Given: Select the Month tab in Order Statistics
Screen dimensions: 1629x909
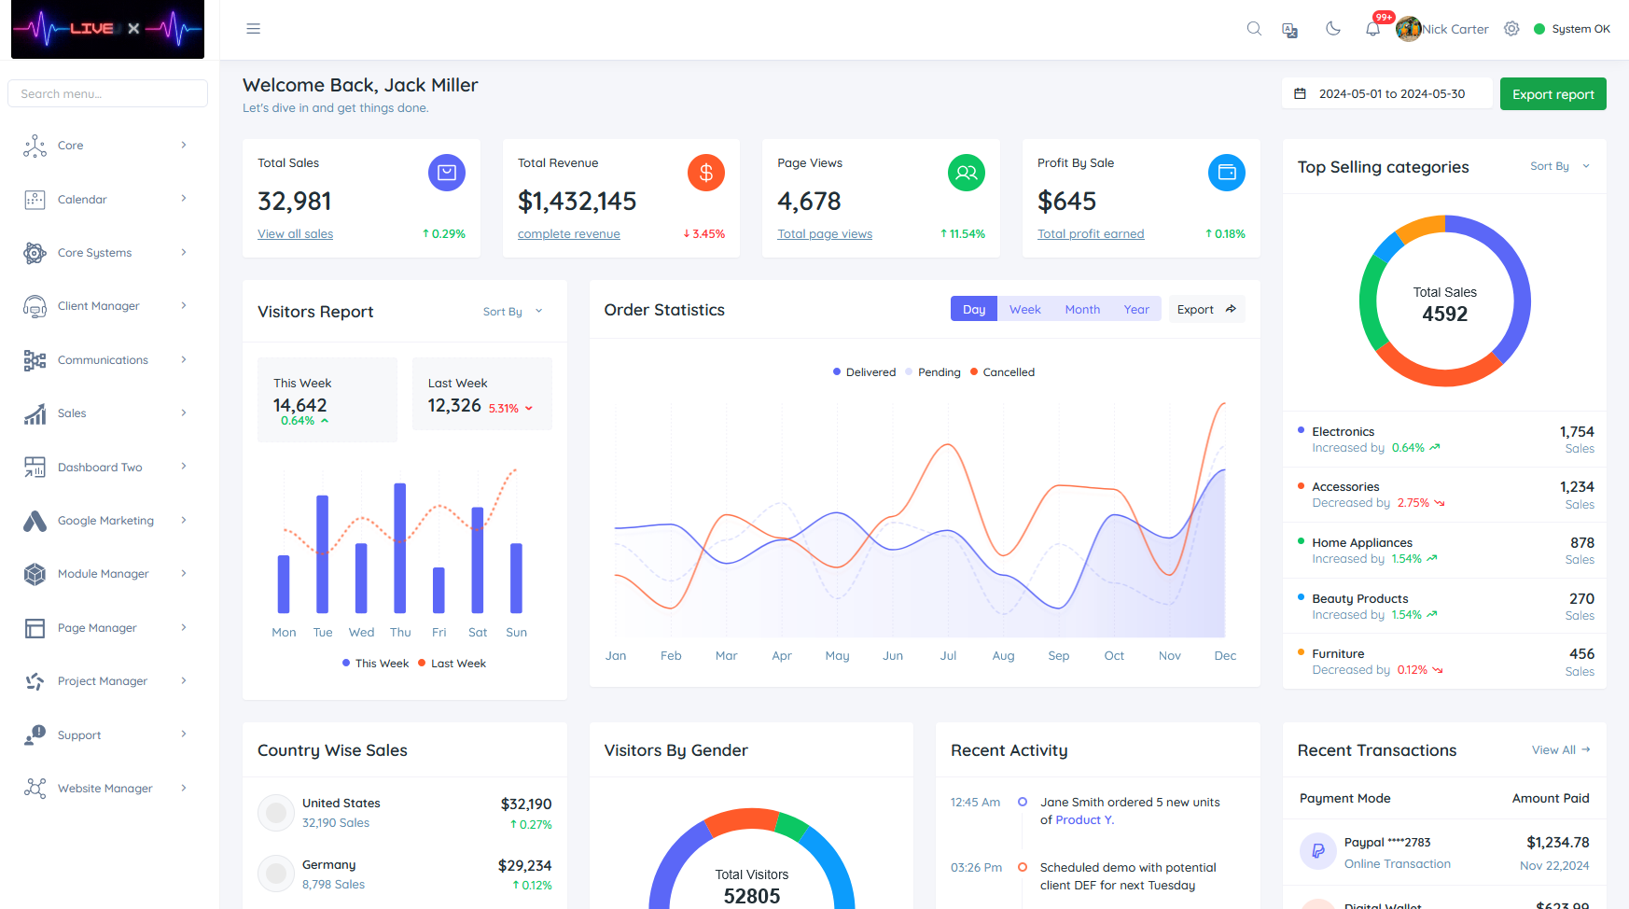Looking at the screenshot, I should 1082,309.
